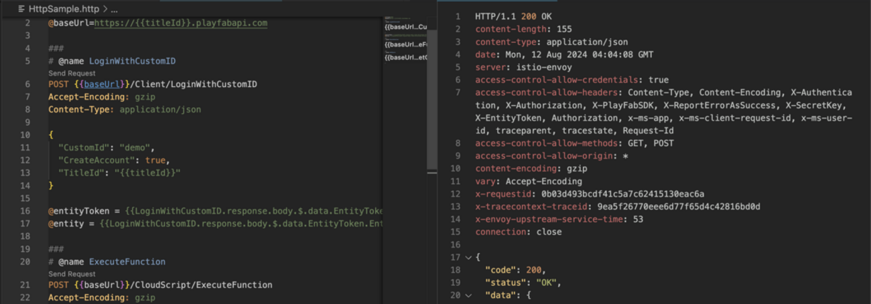Click the HTTP/1.1 200 OK status line

[509, 16]
